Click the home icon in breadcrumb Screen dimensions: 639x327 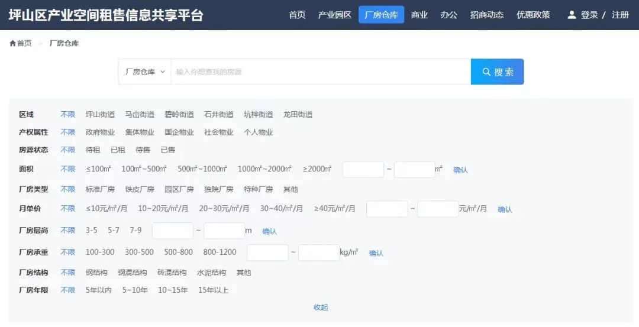pos(12,44)
